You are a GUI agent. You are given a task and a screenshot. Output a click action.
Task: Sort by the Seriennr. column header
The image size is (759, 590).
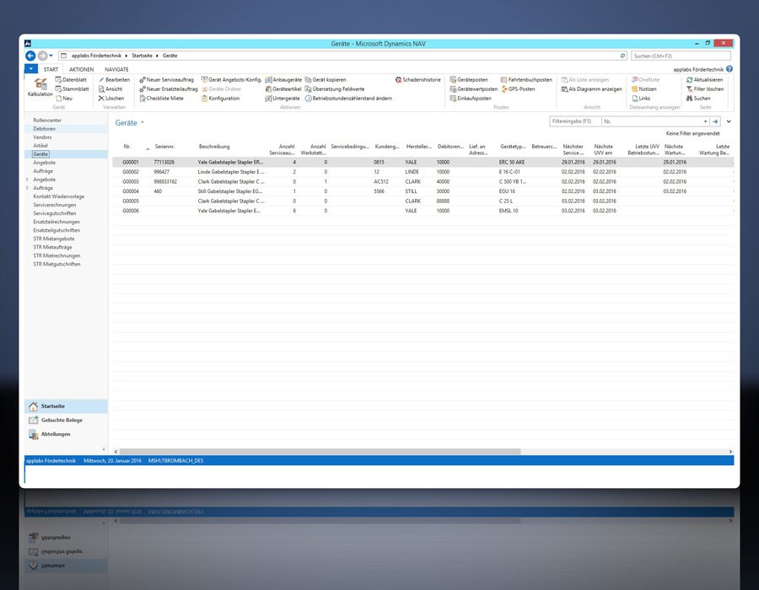pyautogui.click(x=164, y=147)
